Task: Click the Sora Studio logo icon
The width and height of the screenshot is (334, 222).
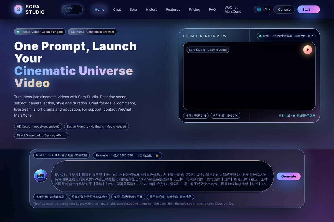Action: (18, 9)
